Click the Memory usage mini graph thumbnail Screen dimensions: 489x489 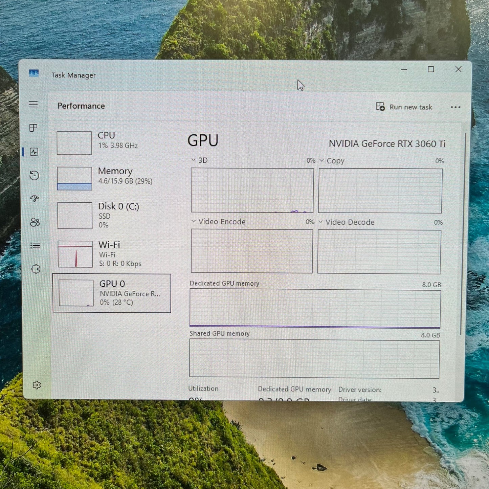point(74,178)
